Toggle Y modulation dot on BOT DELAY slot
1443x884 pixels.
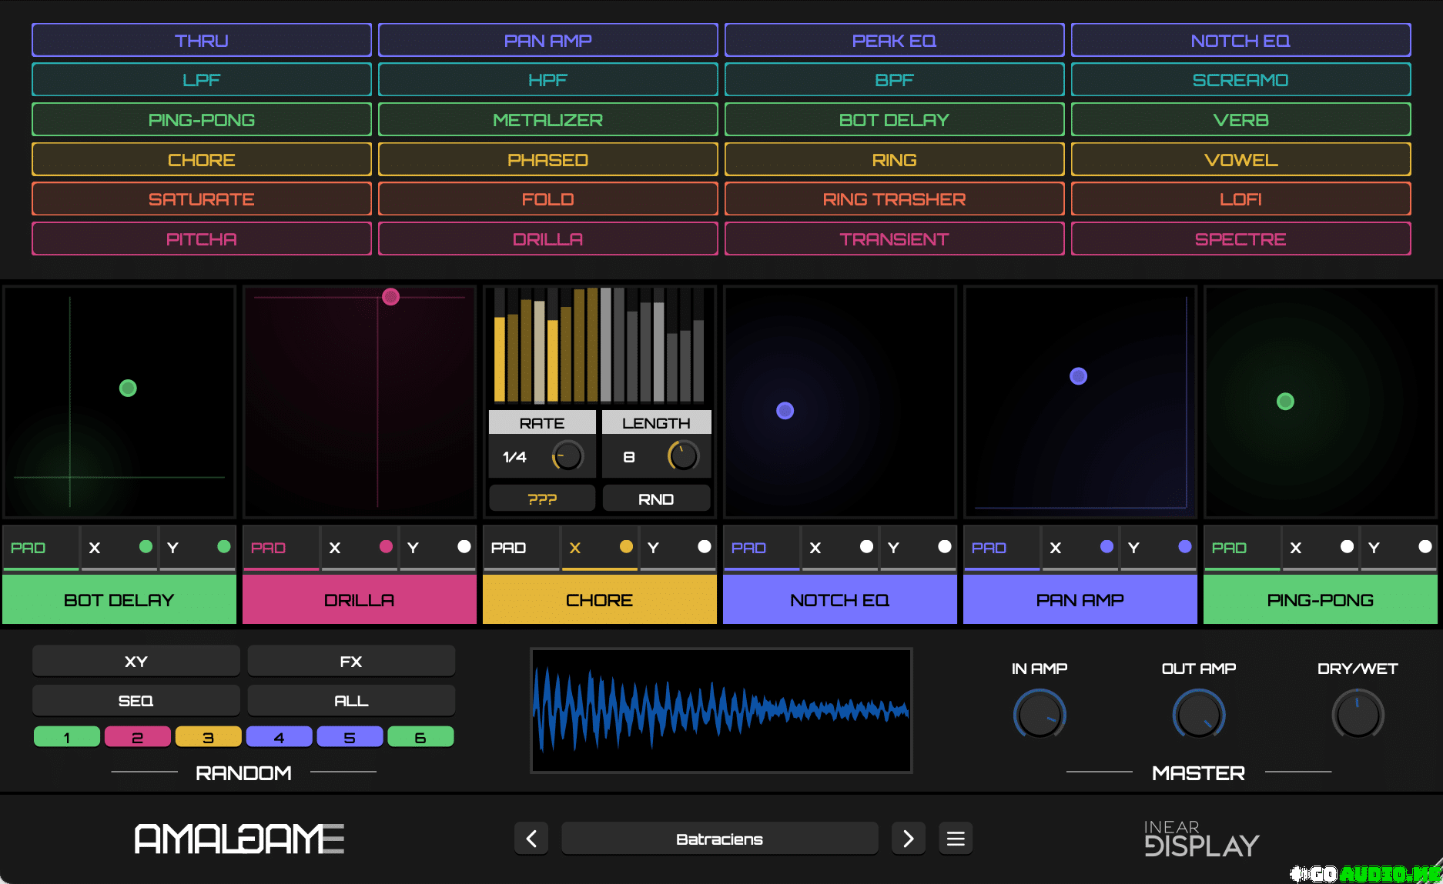point(224,546)
